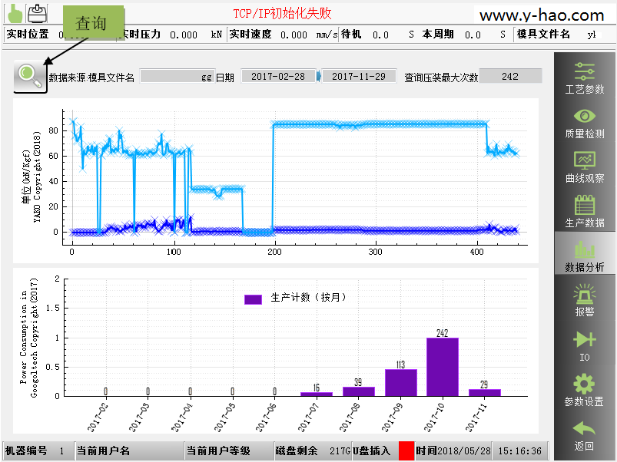The image size is (617, 462).
Task: Open 工艺参数 process parameters panel
Action: pyautogui.click(x=584, y=78)
